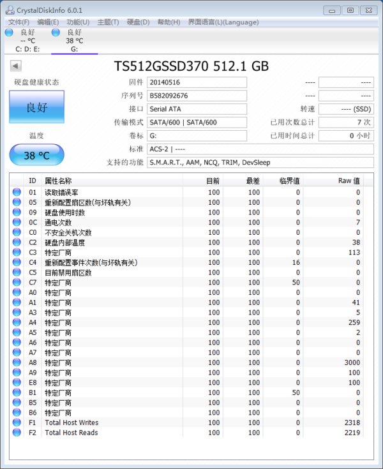Click Raw value 113 in C3 row

pos(354,252)
